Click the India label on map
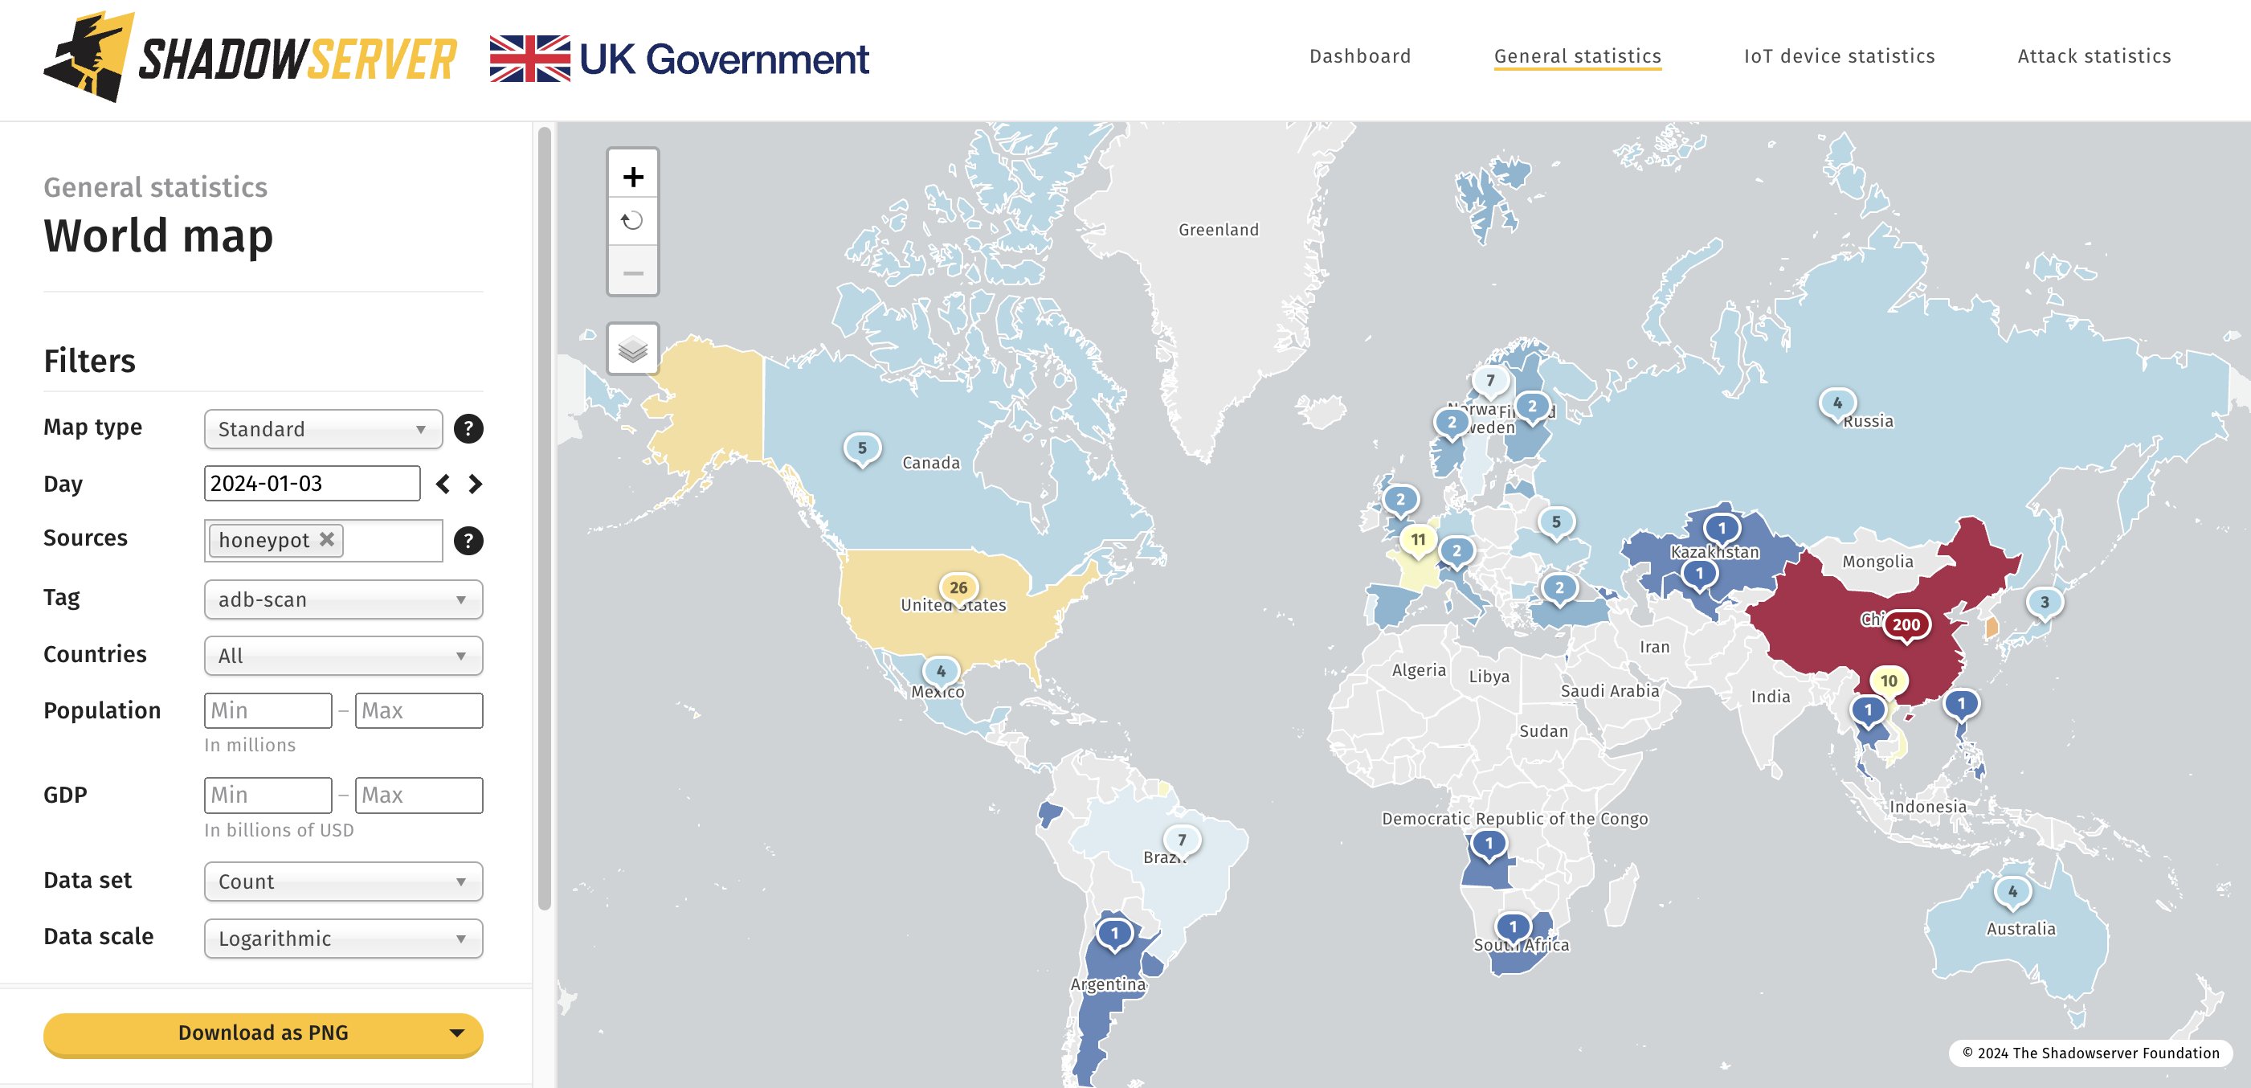The image size is (2251, 1088). click(1771, 697)
